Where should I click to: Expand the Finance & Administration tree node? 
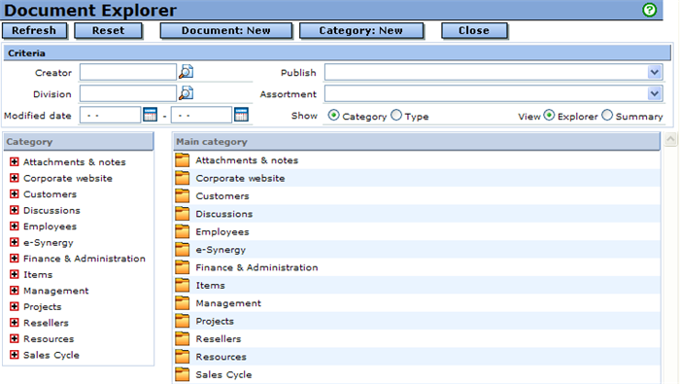[x=15, y=259]
